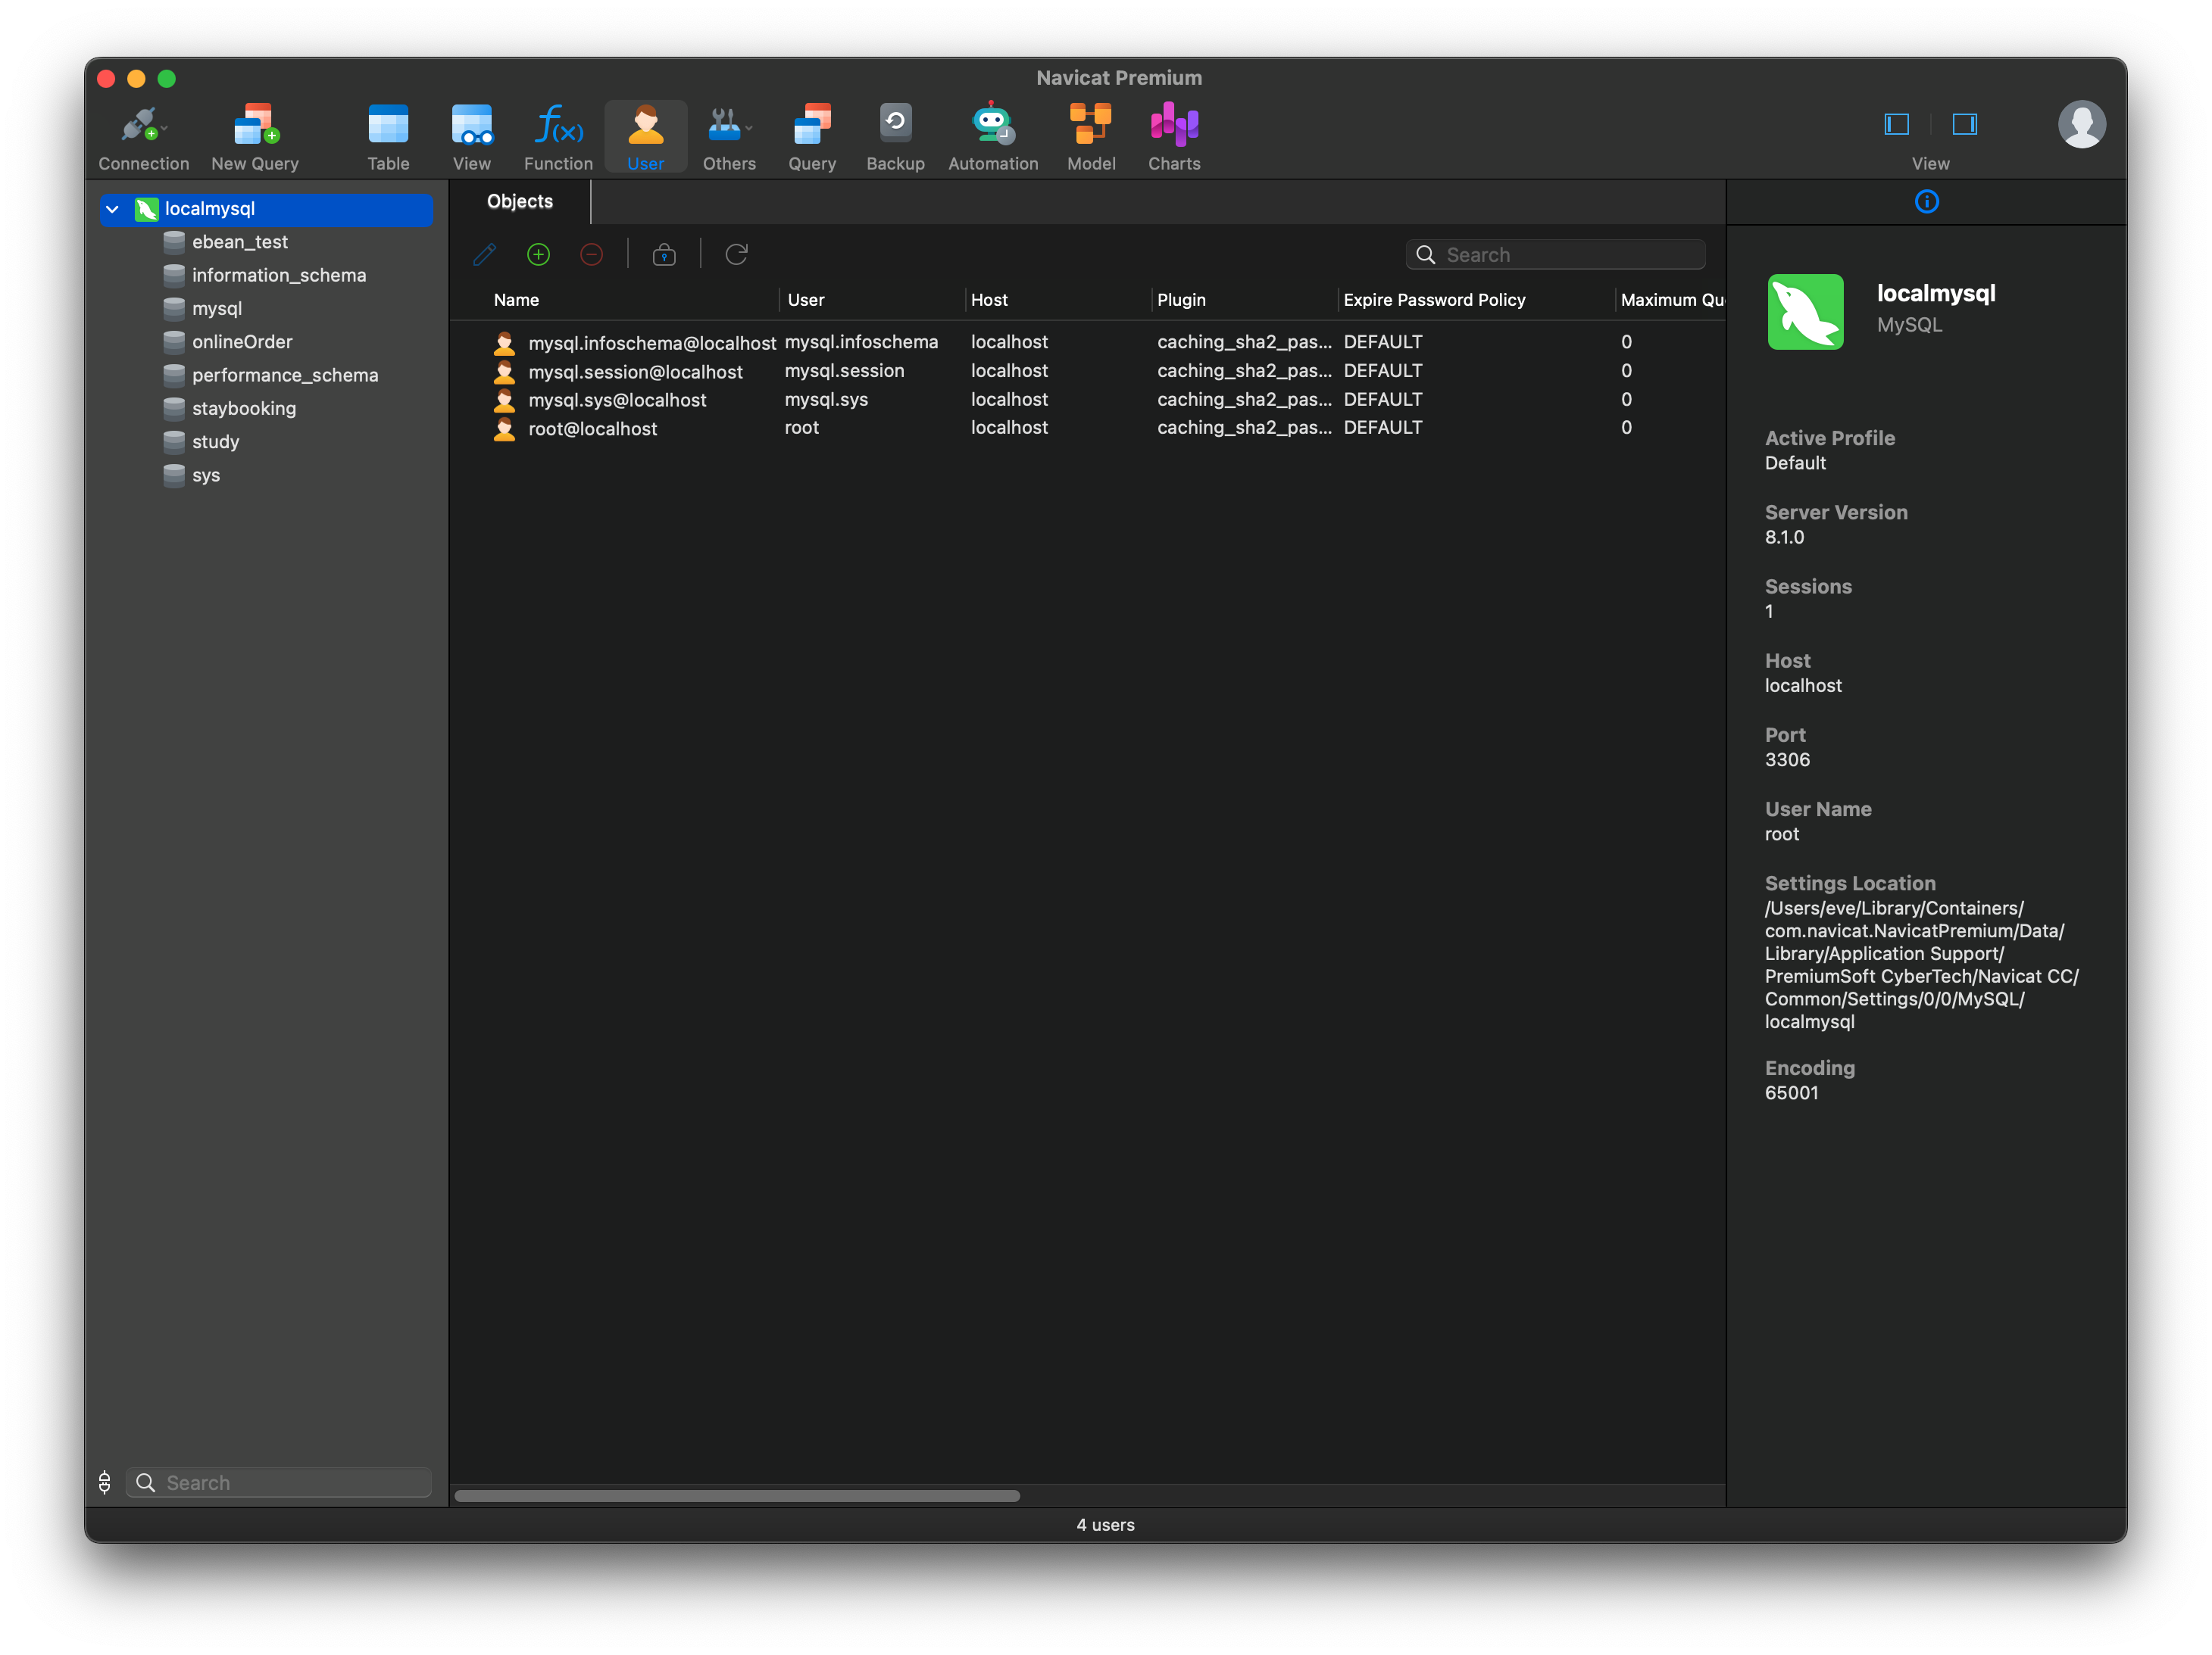Select the staybooking database
2212x1655 pixels.
coord(244,408)
